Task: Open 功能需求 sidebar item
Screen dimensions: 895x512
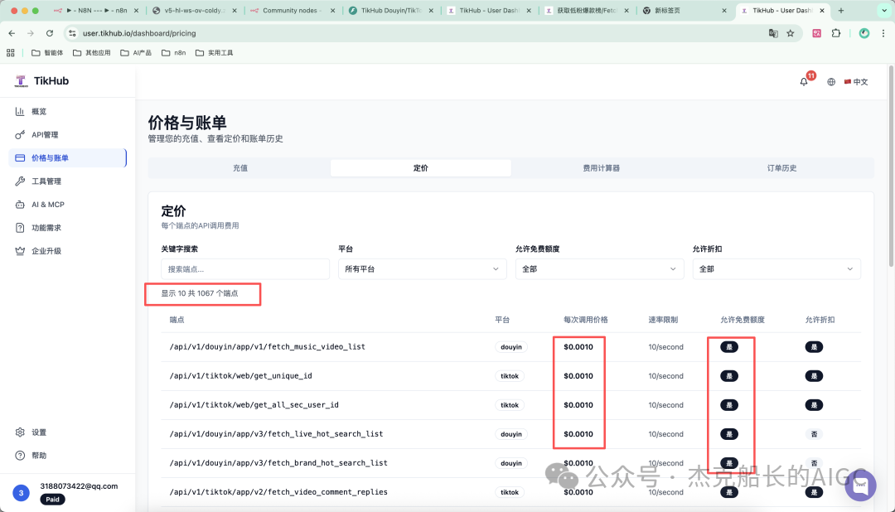Action: [x=67, y=228]
